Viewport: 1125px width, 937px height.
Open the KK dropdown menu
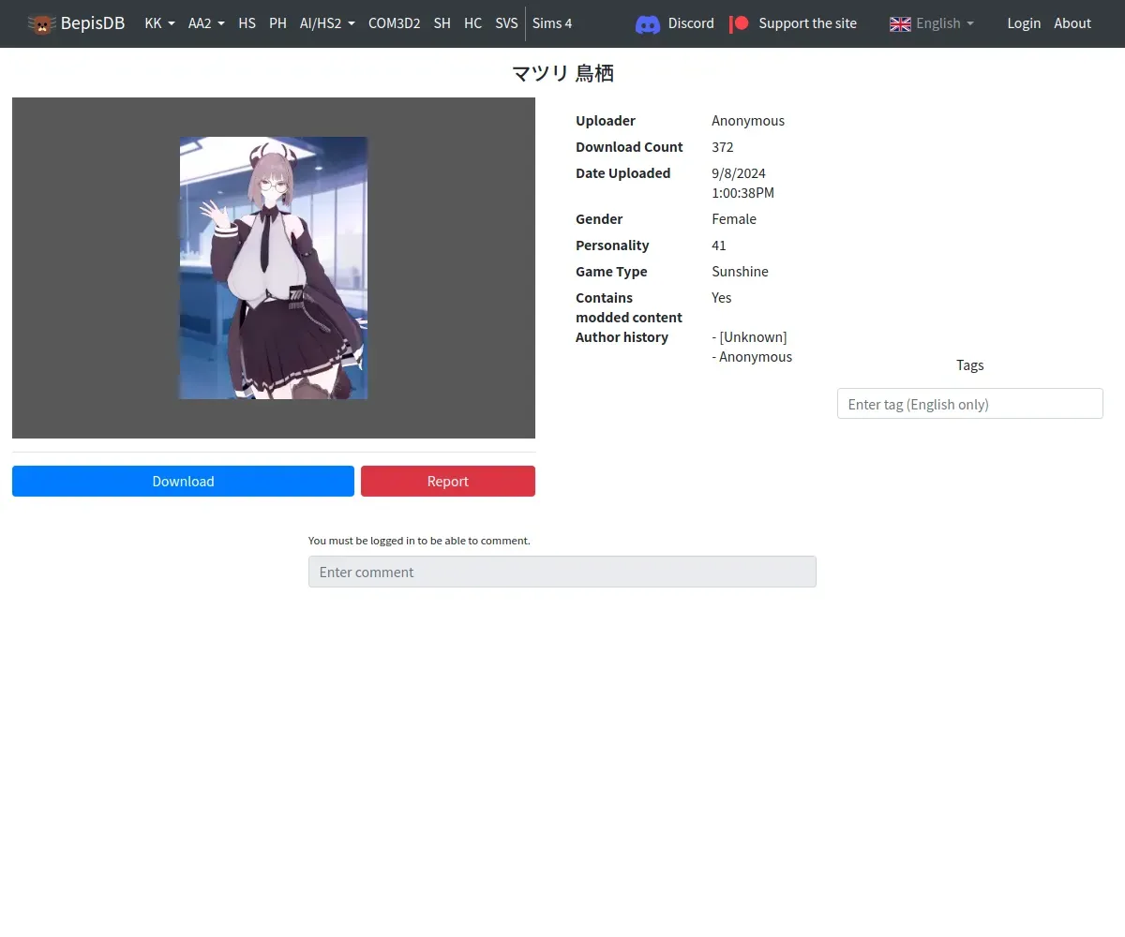[x=159, y=23]
